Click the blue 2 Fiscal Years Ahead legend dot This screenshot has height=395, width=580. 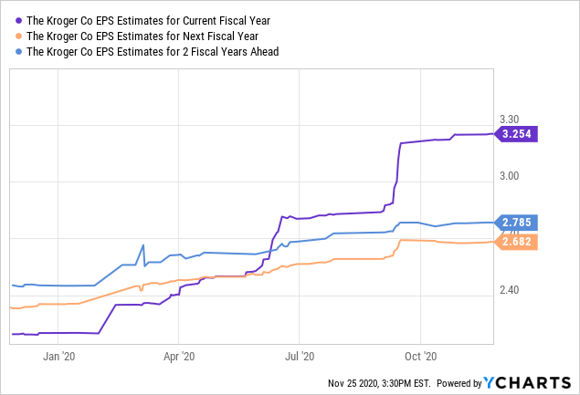[18, 52]
